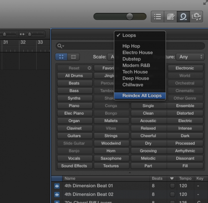Open the search options arrow
This screenshot has width=208, height=203.
[63, 46]
